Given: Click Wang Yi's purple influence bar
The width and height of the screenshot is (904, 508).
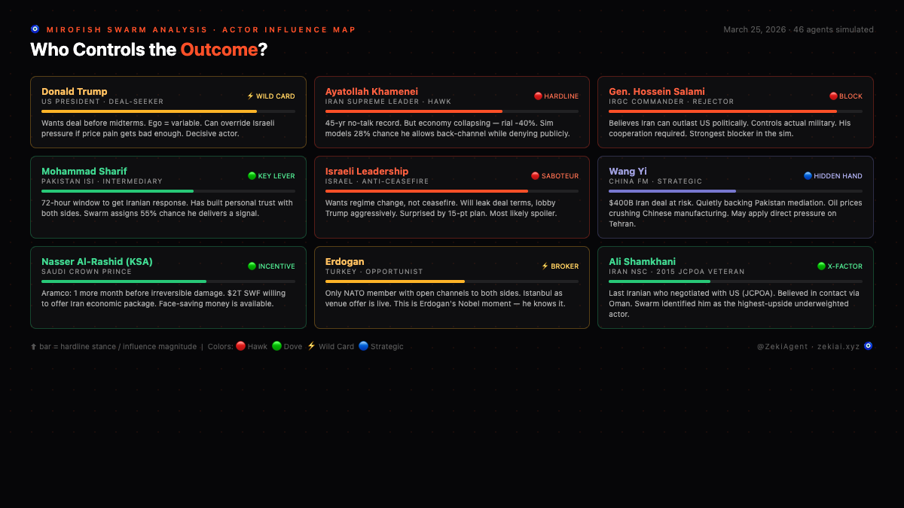Looking at the screenshot, I should (672, 191).
